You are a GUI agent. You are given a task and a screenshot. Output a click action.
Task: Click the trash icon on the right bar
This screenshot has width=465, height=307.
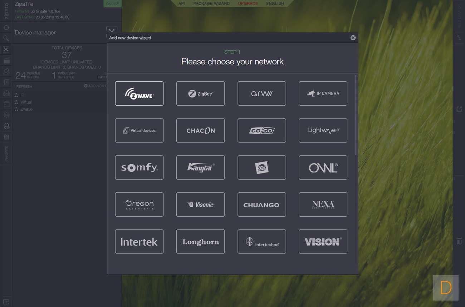pyautogui.click(x=459, y=241)
